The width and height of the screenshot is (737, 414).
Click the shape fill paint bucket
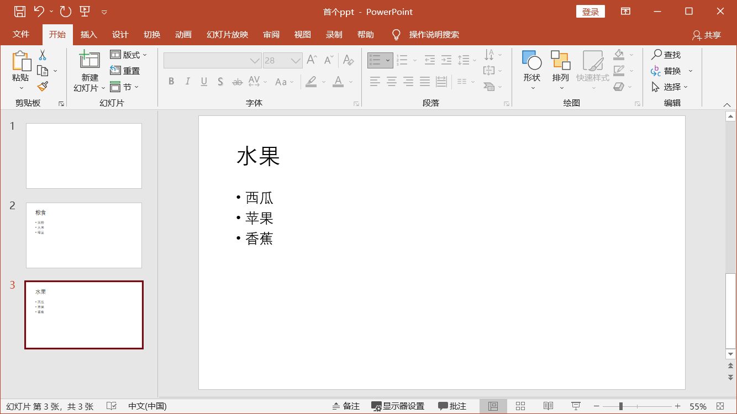coord(619,55)
